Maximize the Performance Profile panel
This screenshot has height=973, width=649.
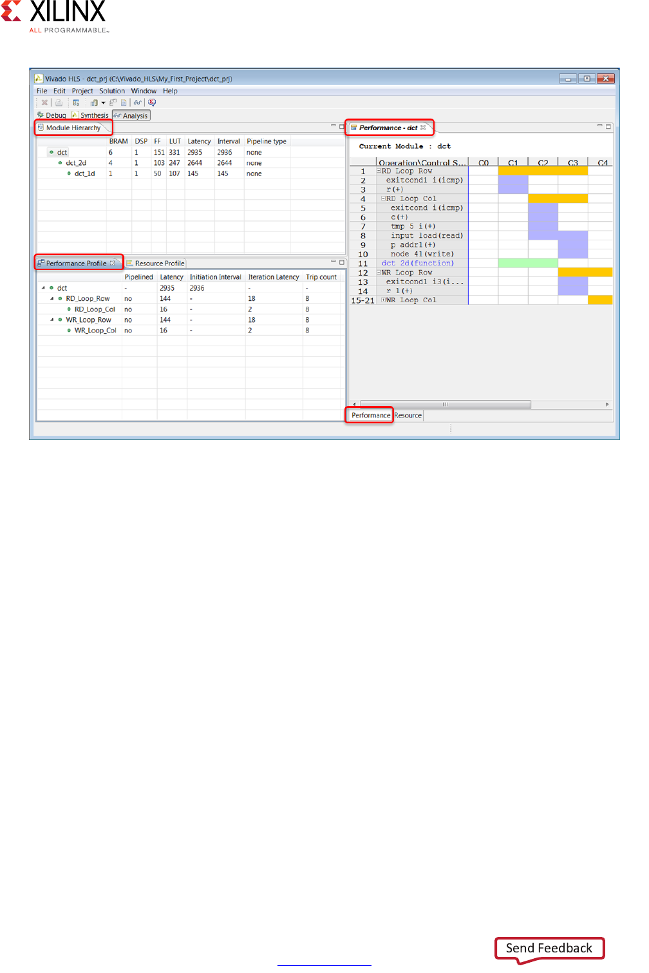342,262
